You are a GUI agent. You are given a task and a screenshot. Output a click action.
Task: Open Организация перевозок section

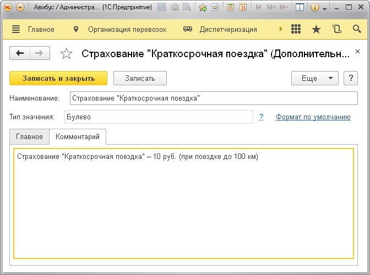[x=115, y=29]
